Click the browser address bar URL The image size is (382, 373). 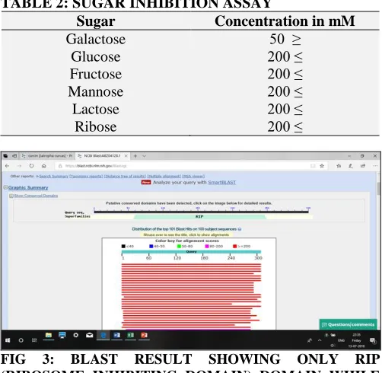pyautogui.click(x=96, y=166)
